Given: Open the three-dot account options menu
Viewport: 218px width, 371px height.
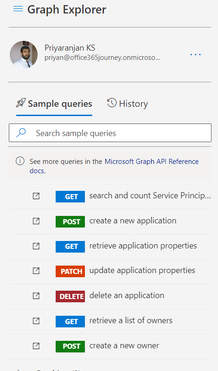Looking at the screenshot, I should tap(196, 55).
